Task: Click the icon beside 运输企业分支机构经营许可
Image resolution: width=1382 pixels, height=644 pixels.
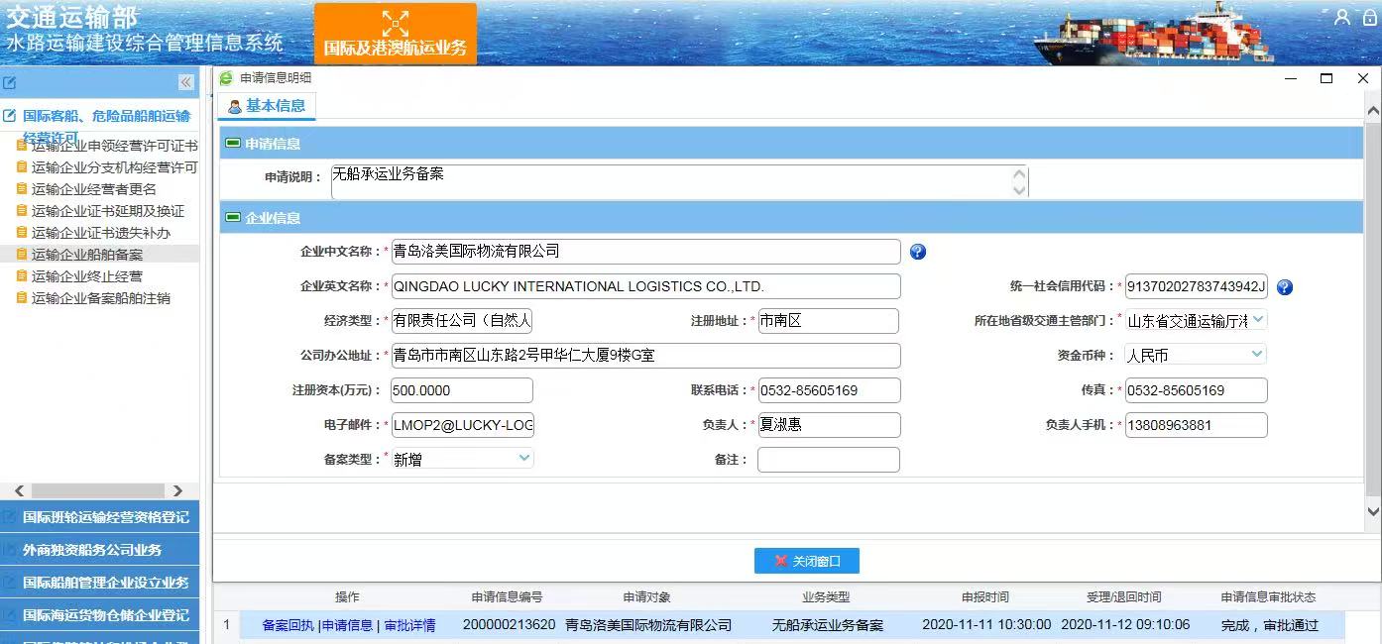Action: coord(22,166)
